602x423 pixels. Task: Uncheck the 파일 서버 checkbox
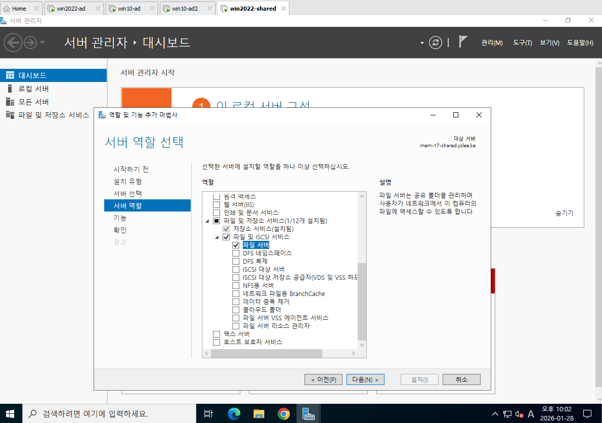point(236,245)
